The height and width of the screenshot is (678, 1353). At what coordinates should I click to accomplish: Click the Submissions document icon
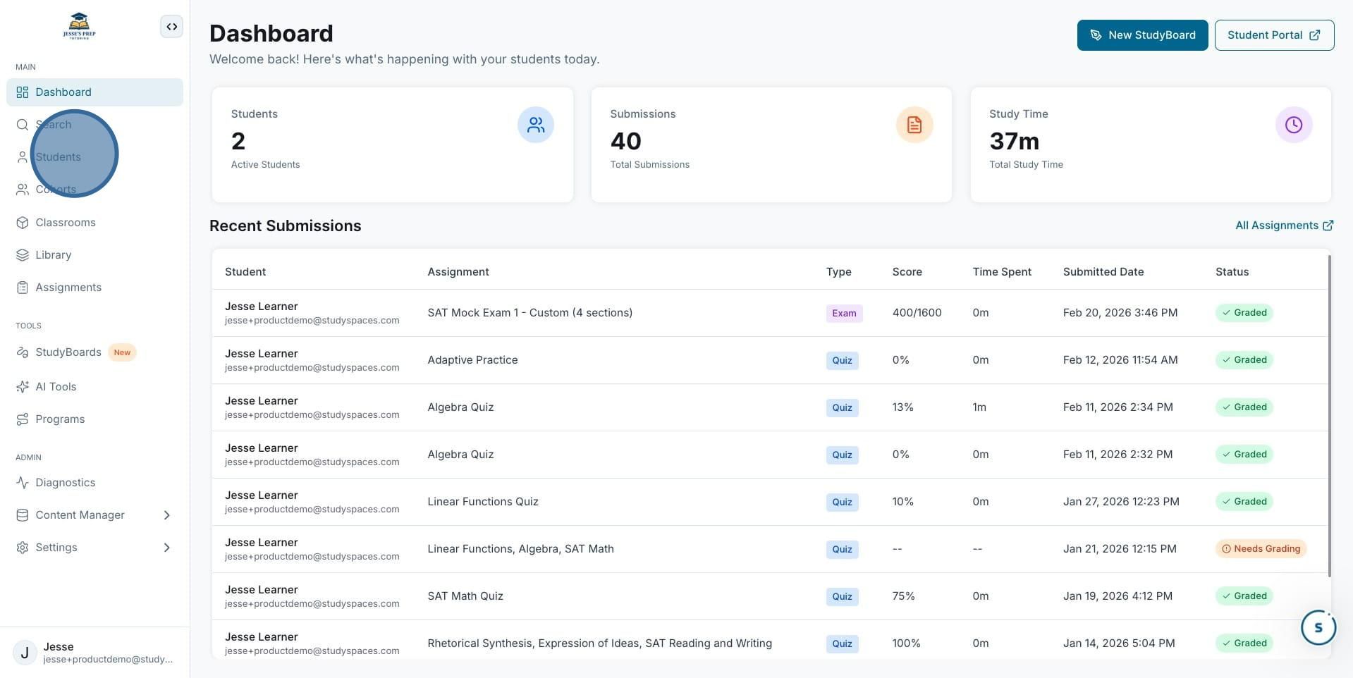tap(914, 125)
